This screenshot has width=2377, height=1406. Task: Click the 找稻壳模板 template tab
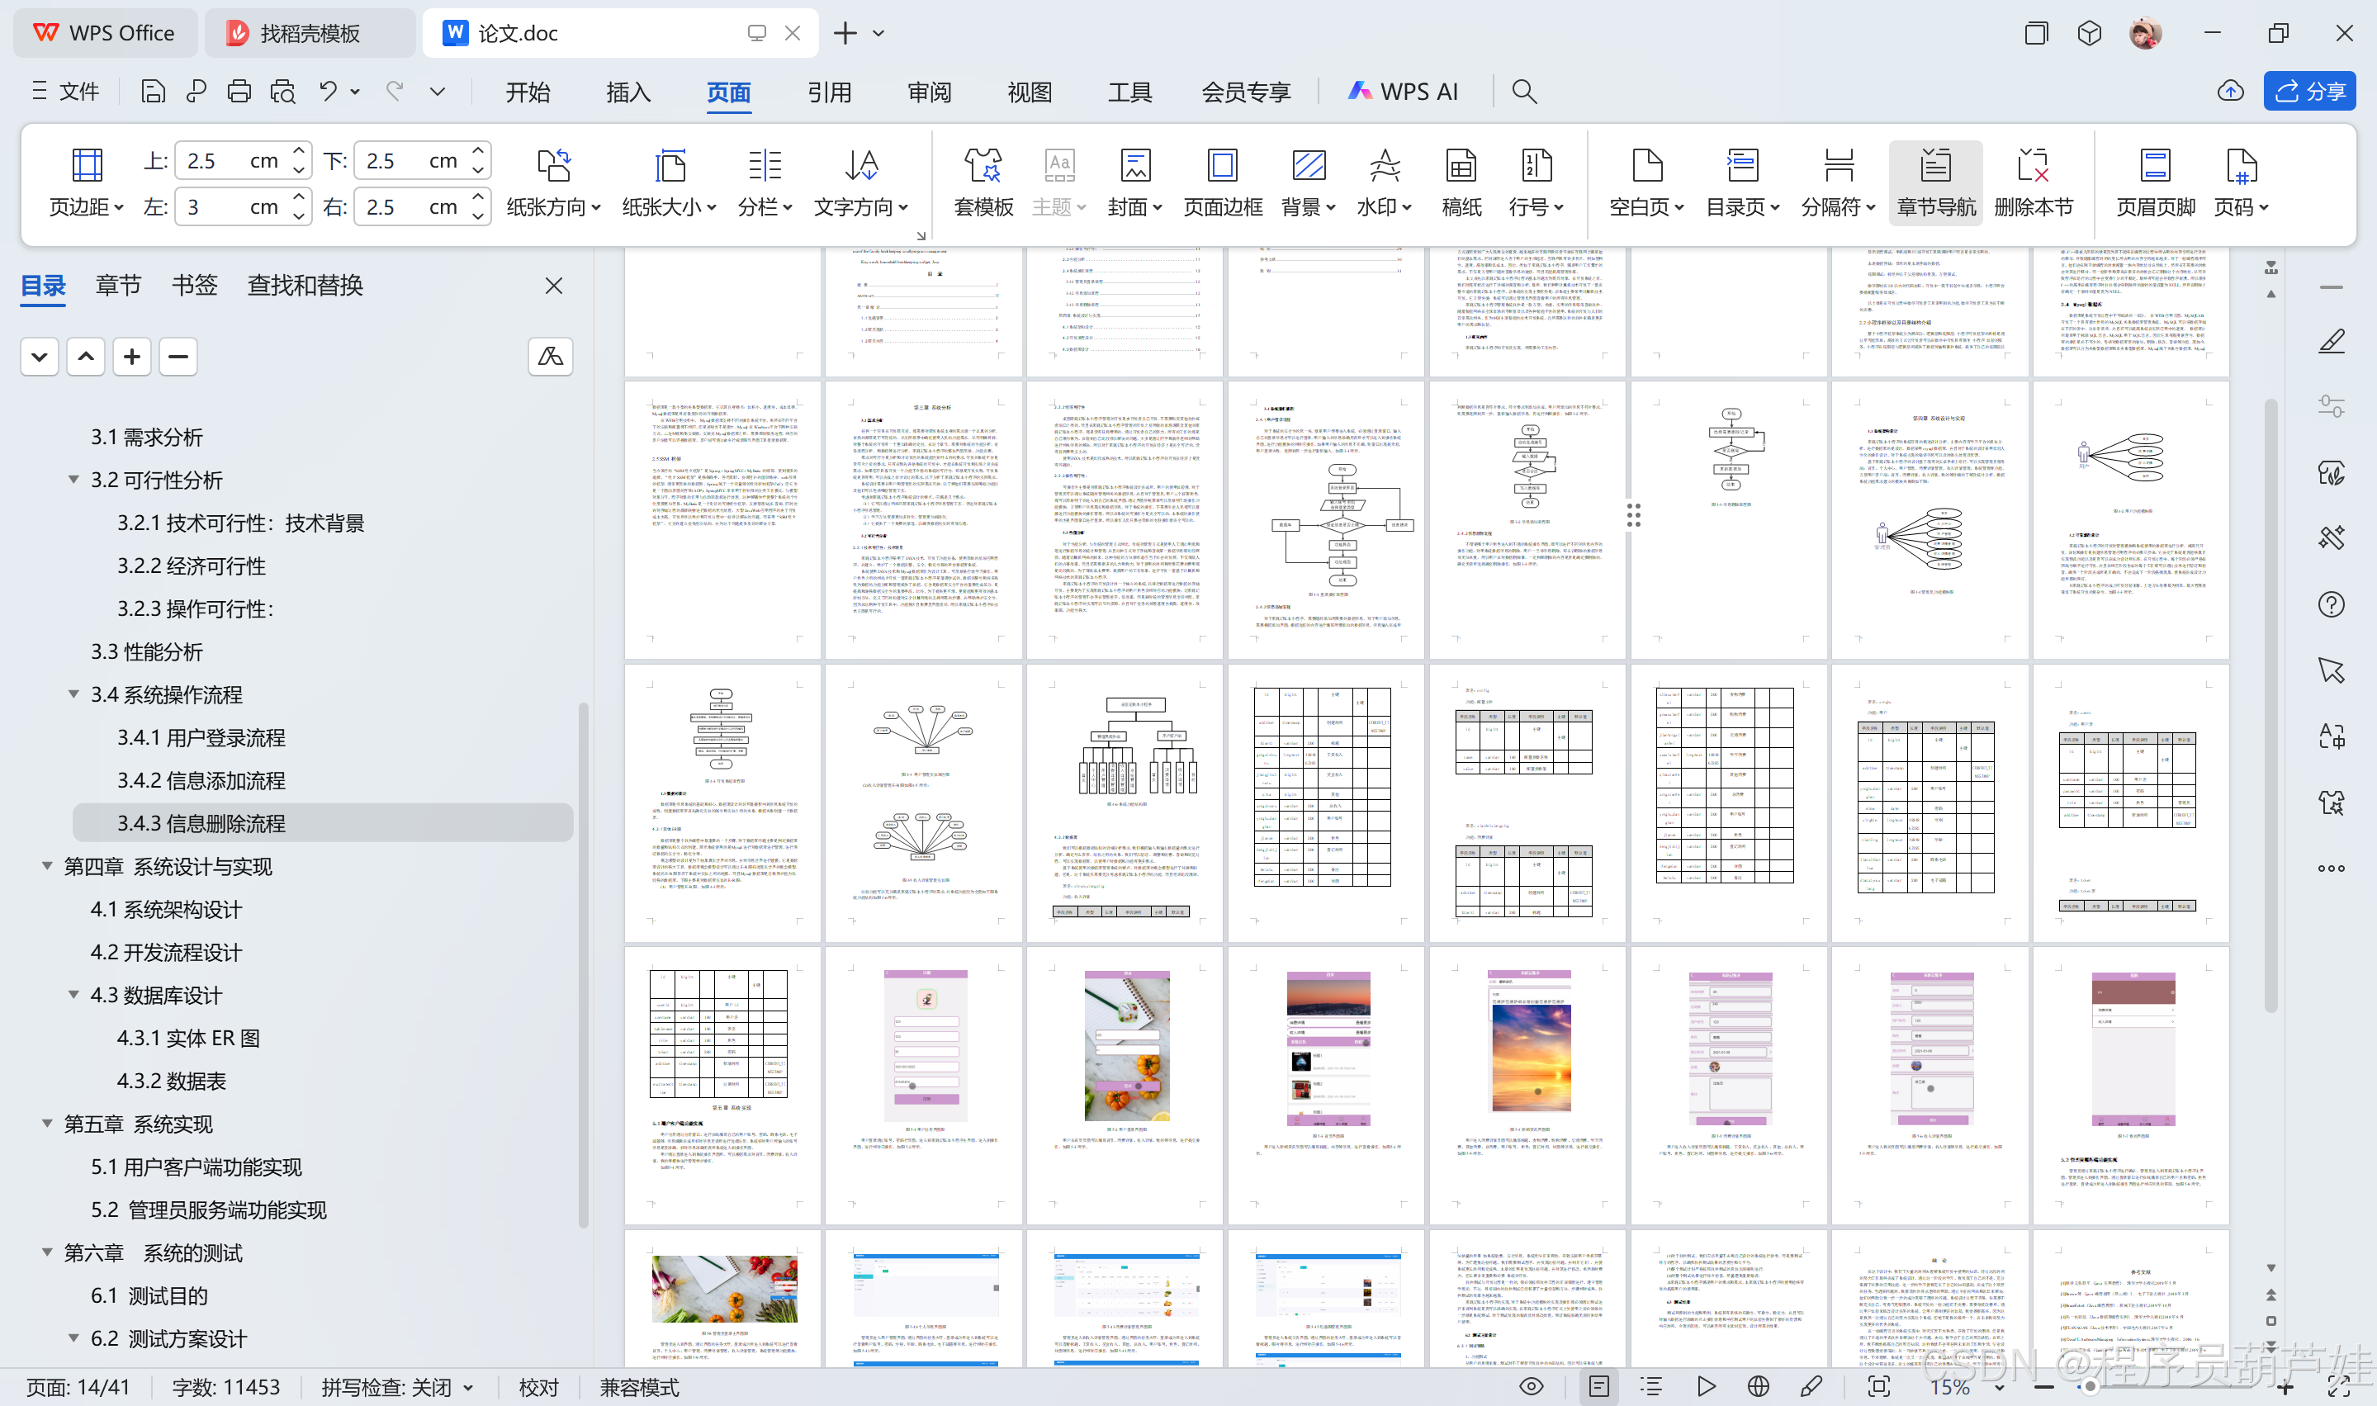point(310,33)
